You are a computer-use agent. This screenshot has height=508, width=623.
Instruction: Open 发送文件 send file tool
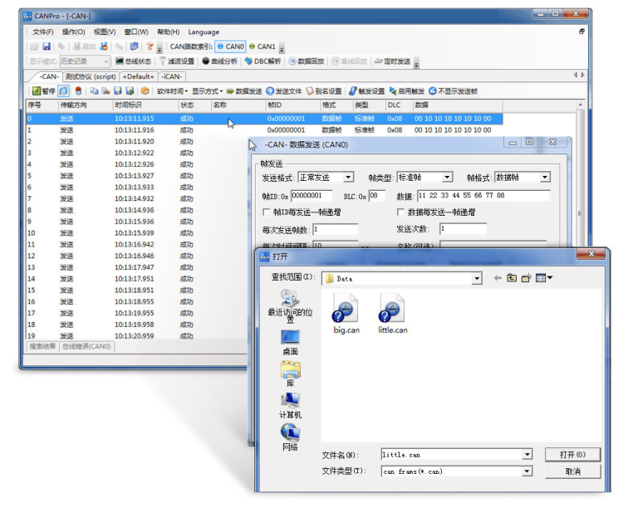point(284,91)
